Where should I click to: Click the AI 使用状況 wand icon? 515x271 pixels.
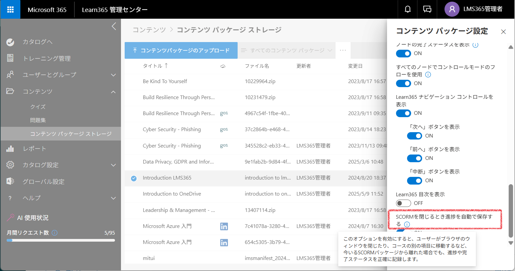point(10,218)
